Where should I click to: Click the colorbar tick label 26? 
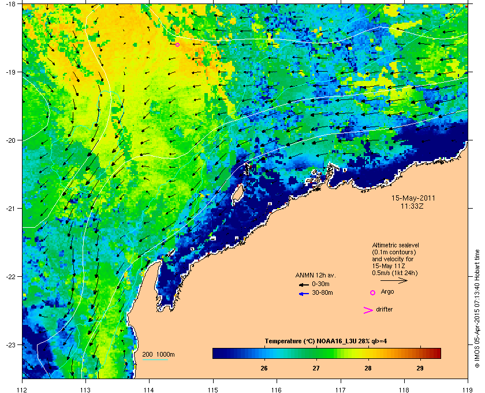tap(264, 368)
